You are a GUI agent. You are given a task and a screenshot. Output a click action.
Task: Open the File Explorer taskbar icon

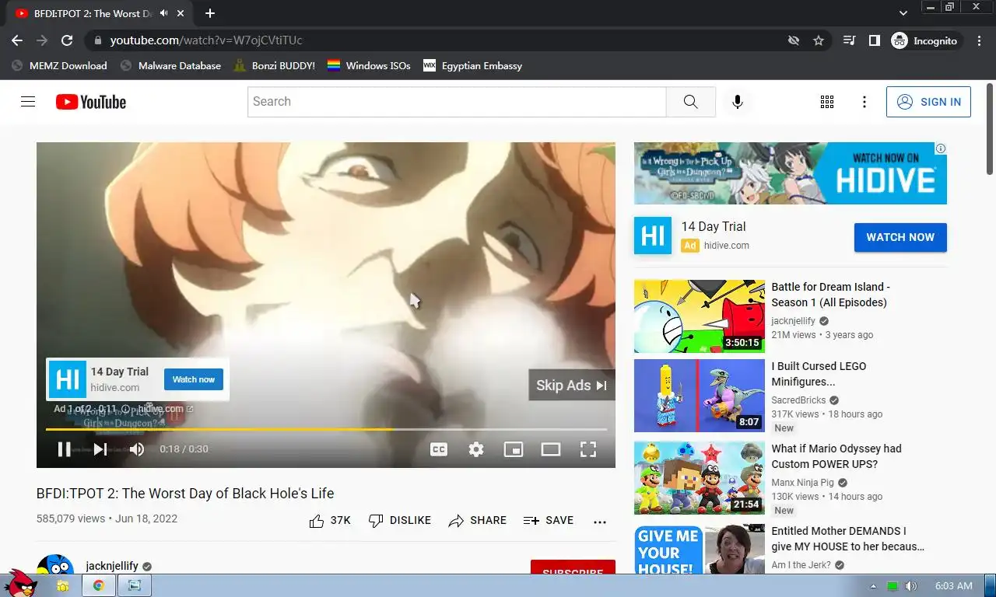[63, 585]
